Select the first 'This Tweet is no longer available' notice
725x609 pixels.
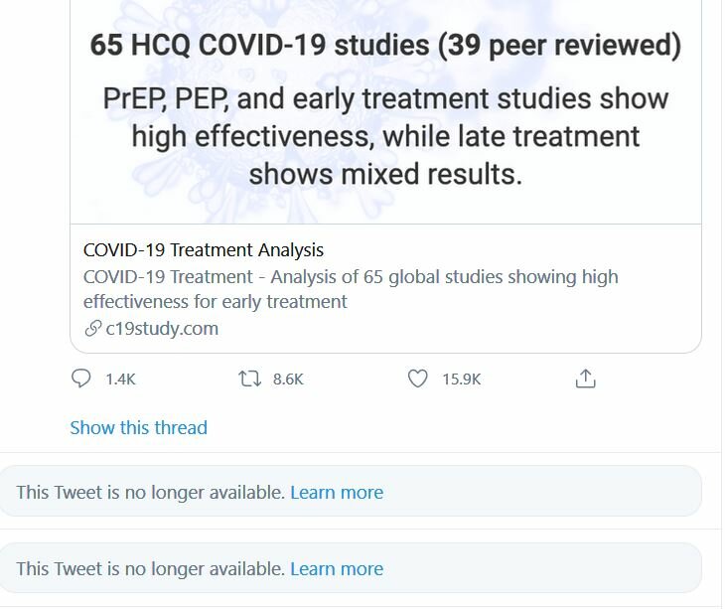351,491
